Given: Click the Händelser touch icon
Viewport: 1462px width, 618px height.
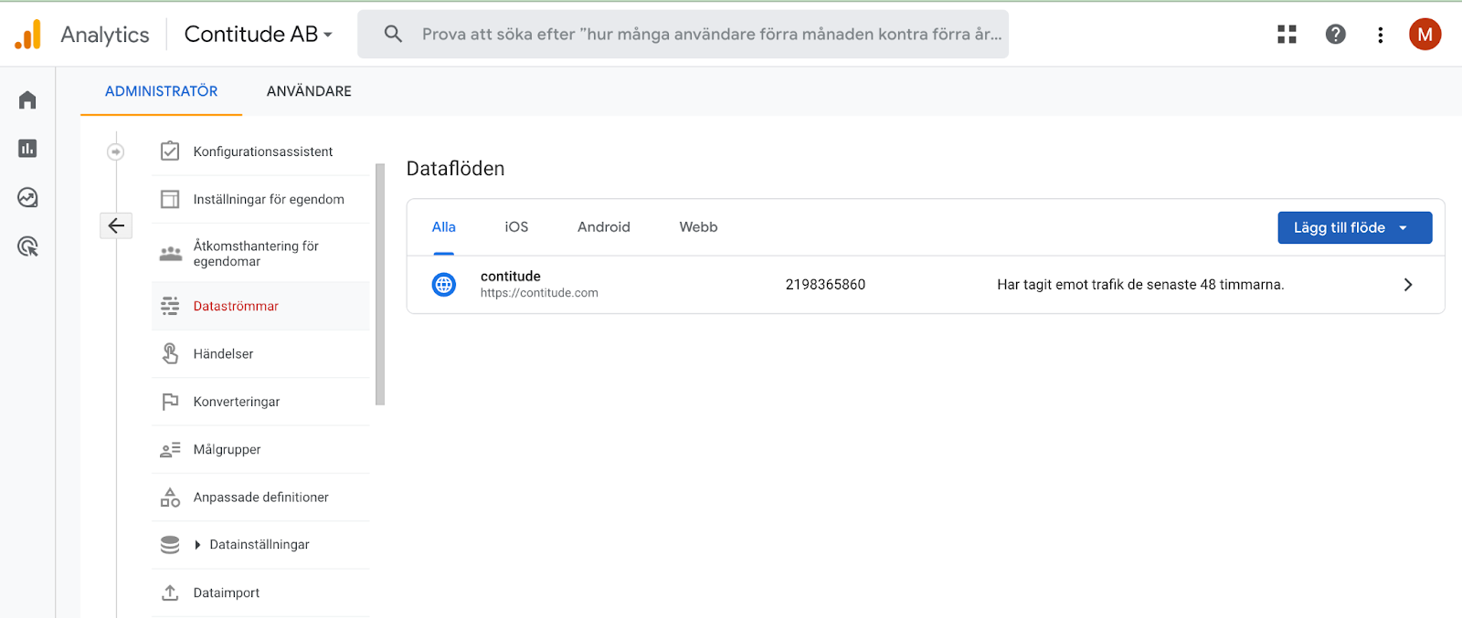Looking at the screenshot, I should tap(170, 353).
